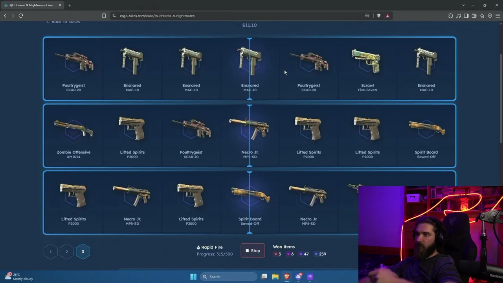Open Discord from the taskbar
This screenshot has height=283, width=503.
(x=299, y=277)
